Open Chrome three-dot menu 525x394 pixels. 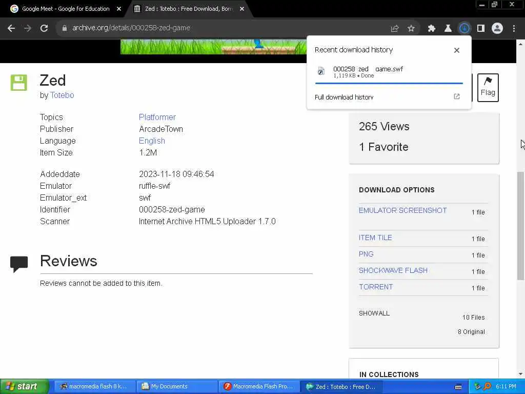[514, 29]
